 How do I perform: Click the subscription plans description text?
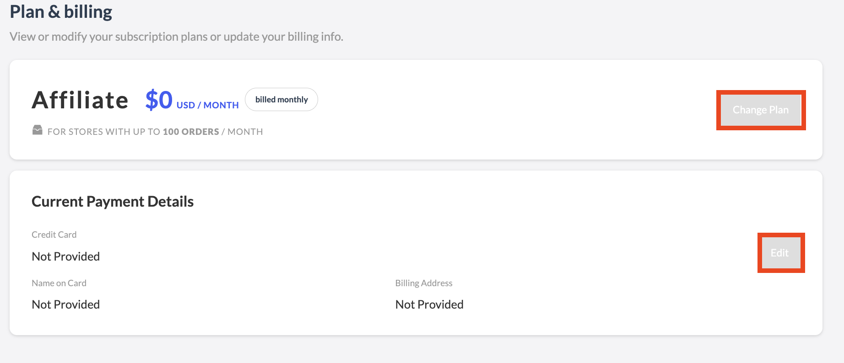[176, 36]
